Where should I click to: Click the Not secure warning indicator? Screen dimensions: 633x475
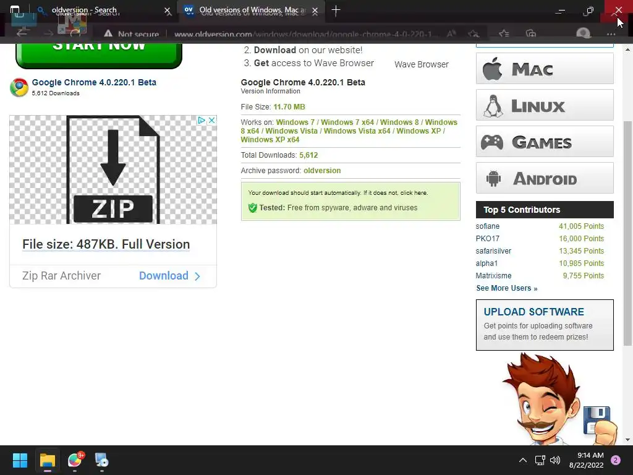131,35
